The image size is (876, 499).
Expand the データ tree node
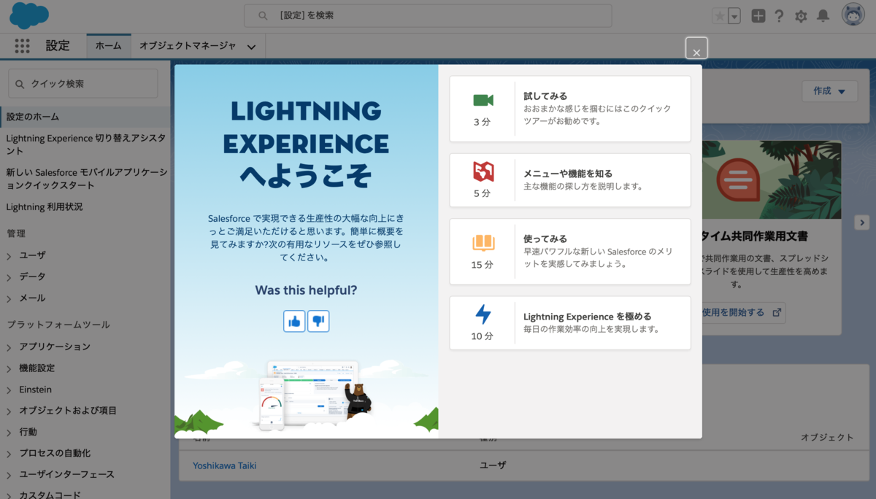9,277
